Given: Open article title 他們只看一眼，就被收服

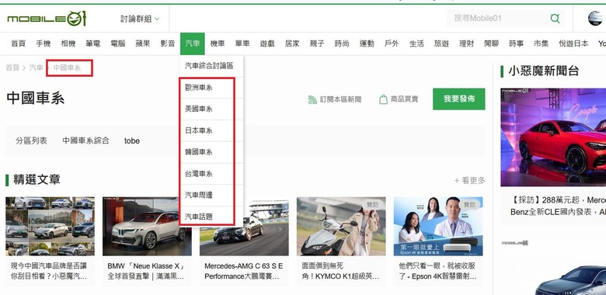Looking at the screenshot, I should pos(437,272).
